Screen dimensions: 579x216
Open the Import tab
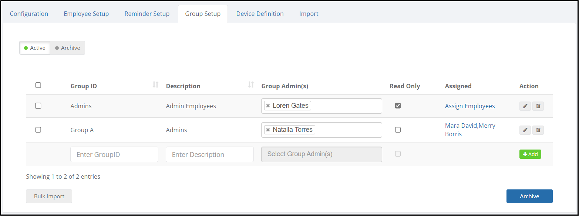pyautogui.click(x=309, y=14)
